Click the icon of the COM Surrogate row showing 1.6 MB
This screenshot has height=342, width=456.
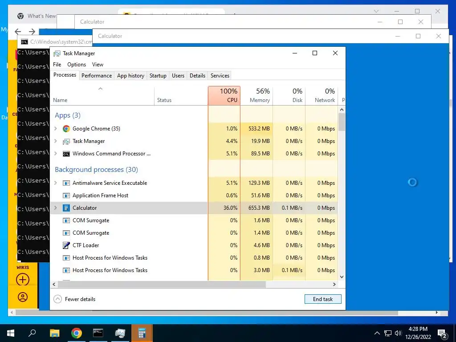(66, 220)
